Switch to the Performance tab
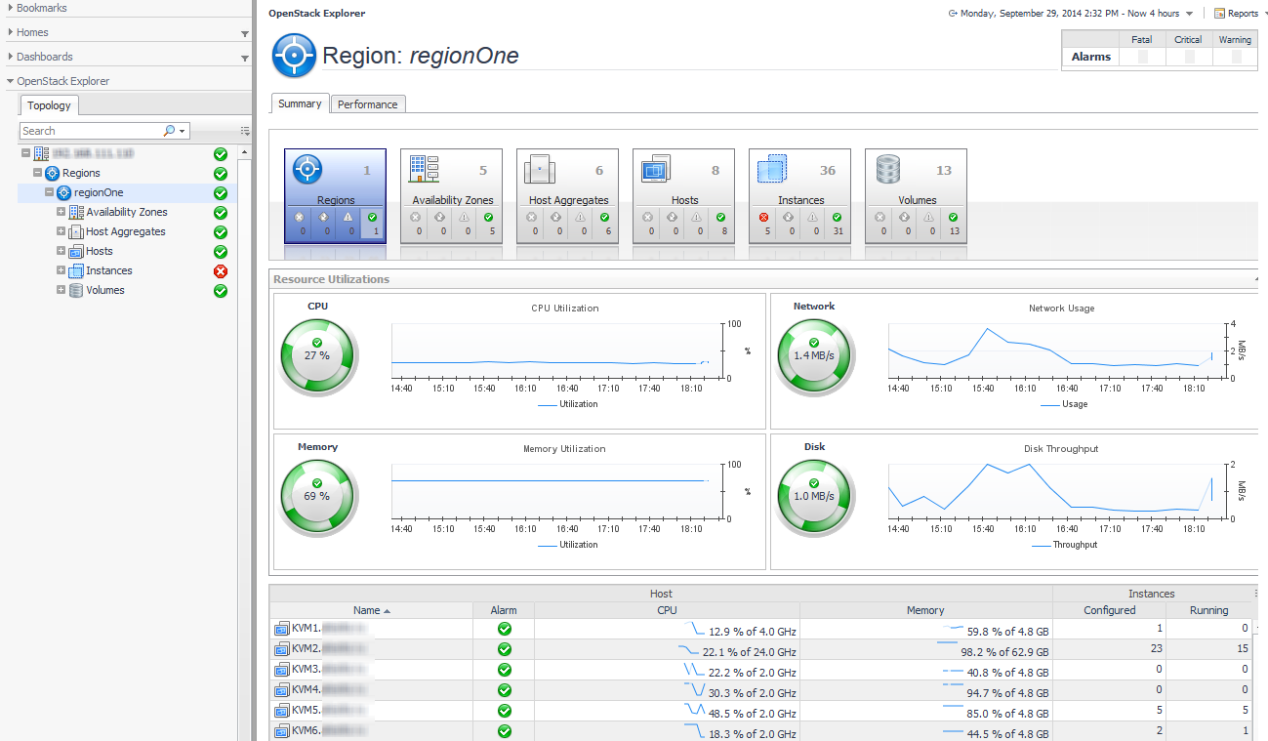The width and height of the screenshot is (1268, 741). point(367,104)
